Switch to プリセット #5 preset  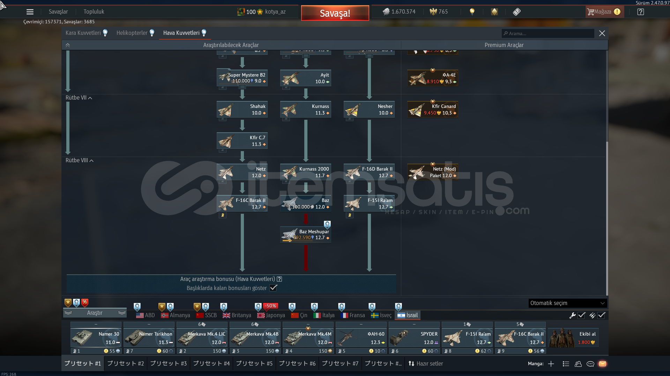click(254, 363)
